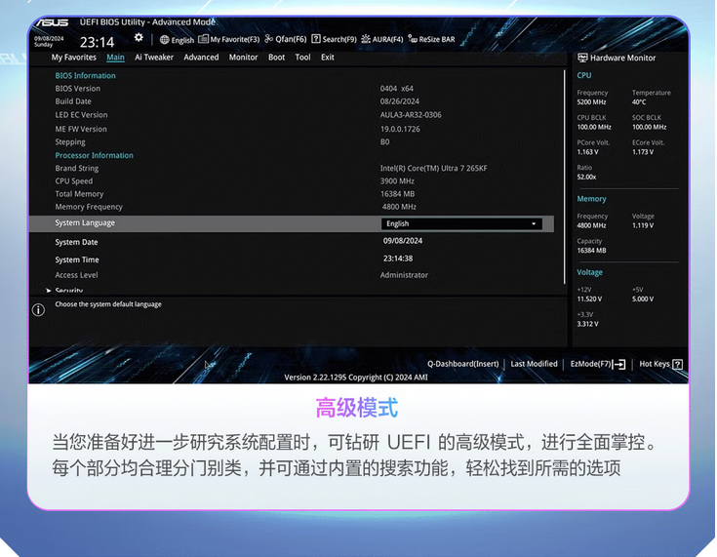Viewport: 717px width, 557px height.
Task: Expand the Security submenu arrow
Action: (x=48, y=291)
